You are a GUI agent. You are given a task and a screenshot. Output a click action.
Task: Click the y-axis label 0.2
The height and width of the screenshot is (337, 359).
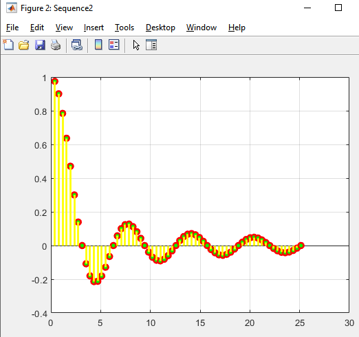41,213
